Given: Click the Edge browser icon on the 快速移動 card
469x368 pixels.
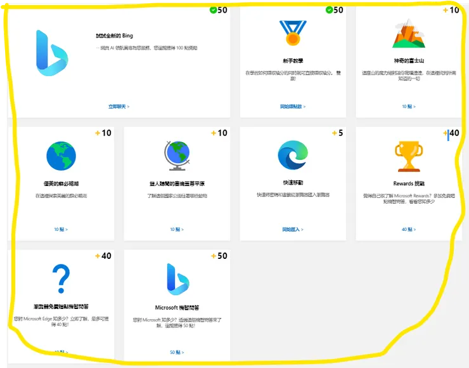Looking at the screenshot, I should [x=293, y=155].
